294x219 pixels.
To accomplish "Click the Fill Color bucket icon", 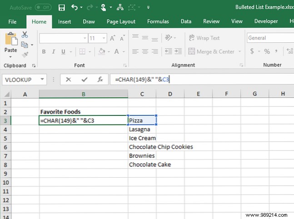I will pos(102,51).
